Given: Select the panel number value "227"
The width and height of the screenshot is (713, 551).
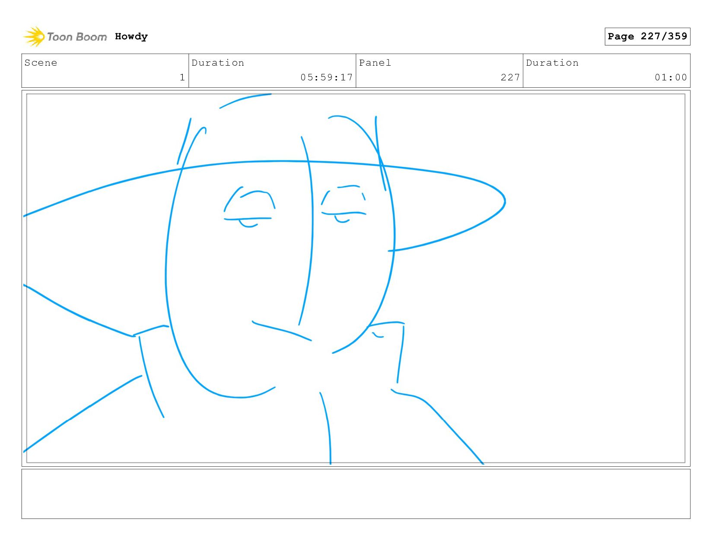Looking at the screenshot, I should pos(510,77).
